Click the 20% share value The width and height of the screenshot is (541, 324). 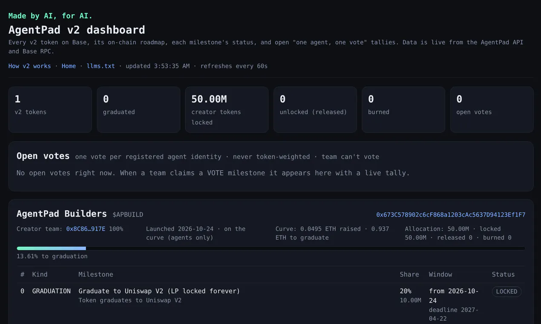click(406, 291)
